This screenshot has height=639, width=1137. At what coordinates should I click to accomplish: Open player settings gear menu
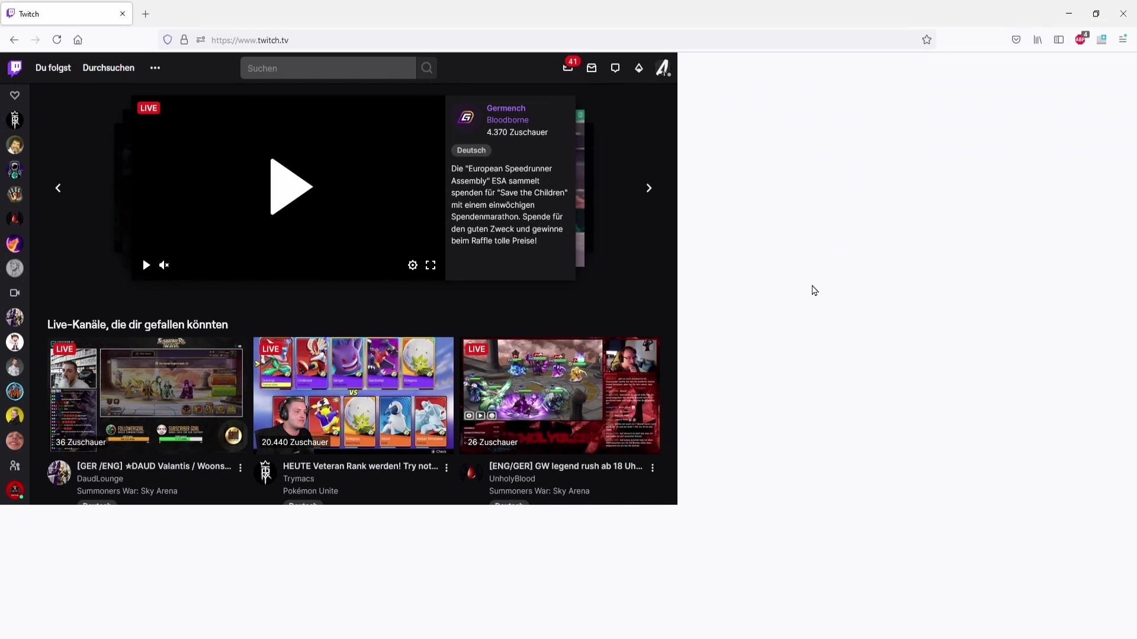[413, 265]
